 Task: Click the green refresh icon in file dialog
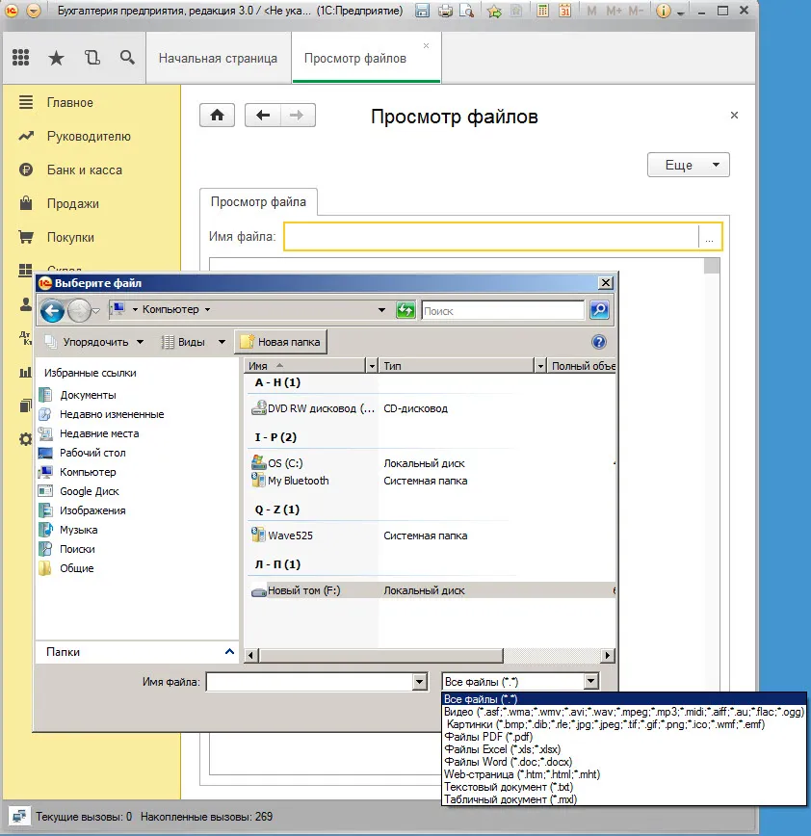405,310
